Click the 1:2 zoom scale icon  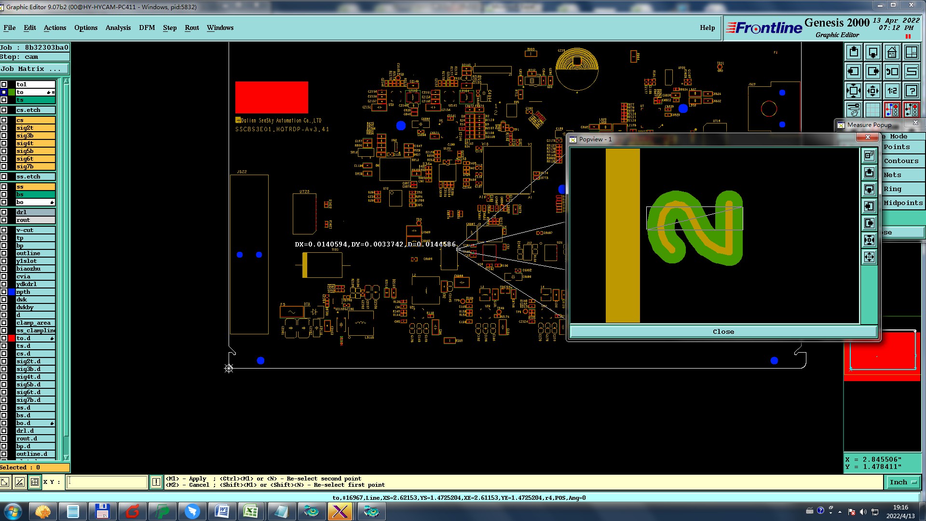pyautogui.click(x=892, y=91)
